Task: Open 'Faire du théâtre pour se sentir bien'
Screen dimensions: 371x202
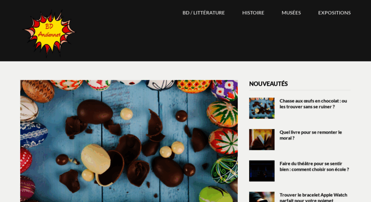Action: click(x=314, y=167)
